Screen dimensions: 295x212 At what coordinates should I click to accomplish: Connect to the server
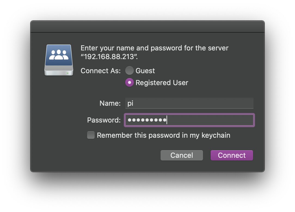click(232, 155)
